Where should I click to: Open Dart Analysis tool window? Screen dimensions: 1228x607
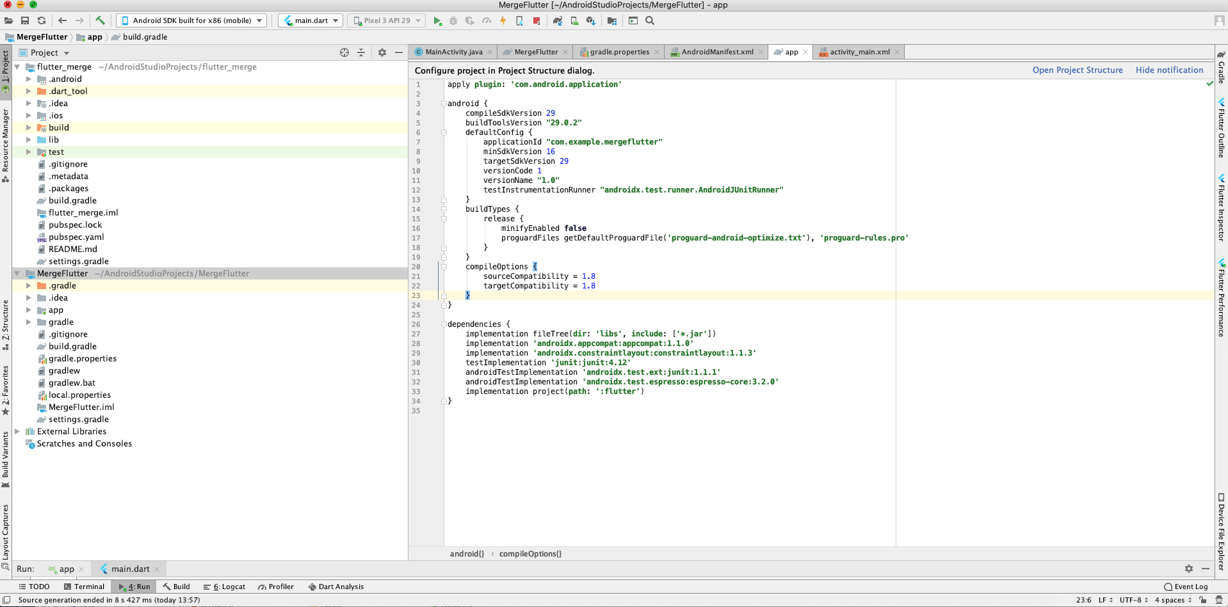[336, 587]
